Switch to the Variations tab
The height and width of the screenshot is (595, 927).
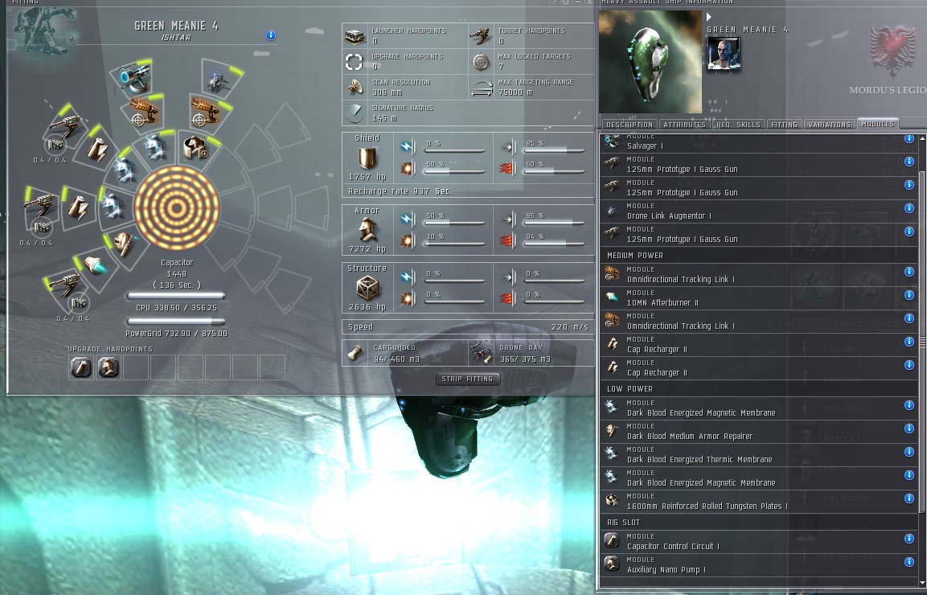(829, 125)
